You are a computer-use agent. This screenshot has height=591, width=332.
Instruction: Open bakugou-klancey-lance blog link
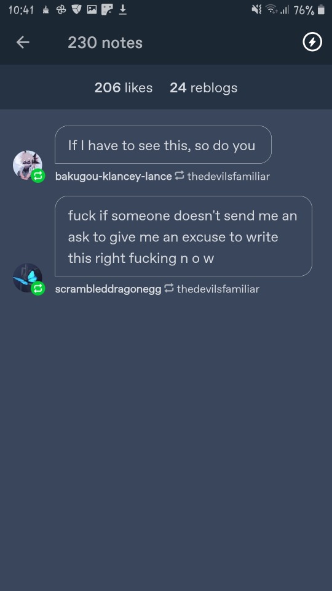coord(113,176)
